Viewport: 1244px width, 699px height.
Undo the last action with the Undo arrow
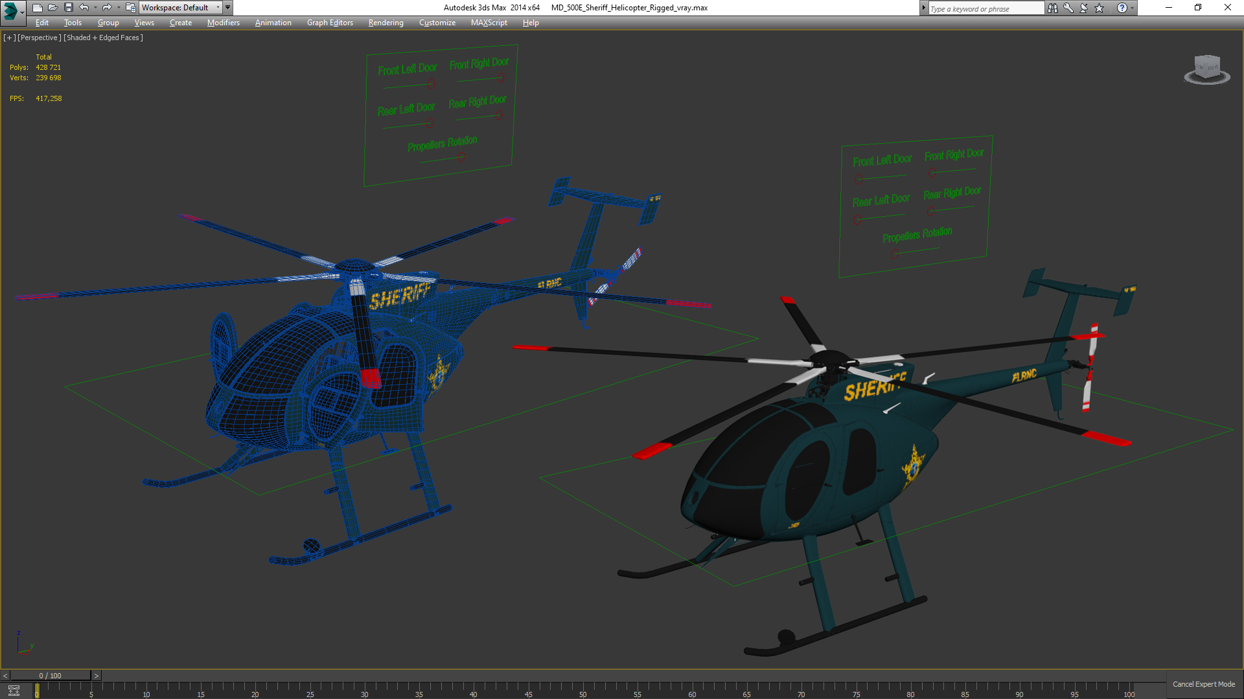click(x=84, y=8)
